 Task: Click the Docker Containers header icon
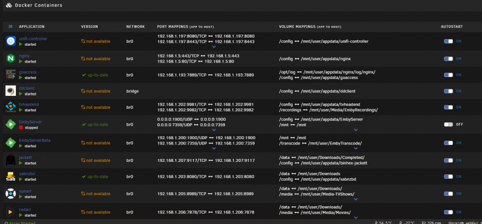click(x=9, y=5)
